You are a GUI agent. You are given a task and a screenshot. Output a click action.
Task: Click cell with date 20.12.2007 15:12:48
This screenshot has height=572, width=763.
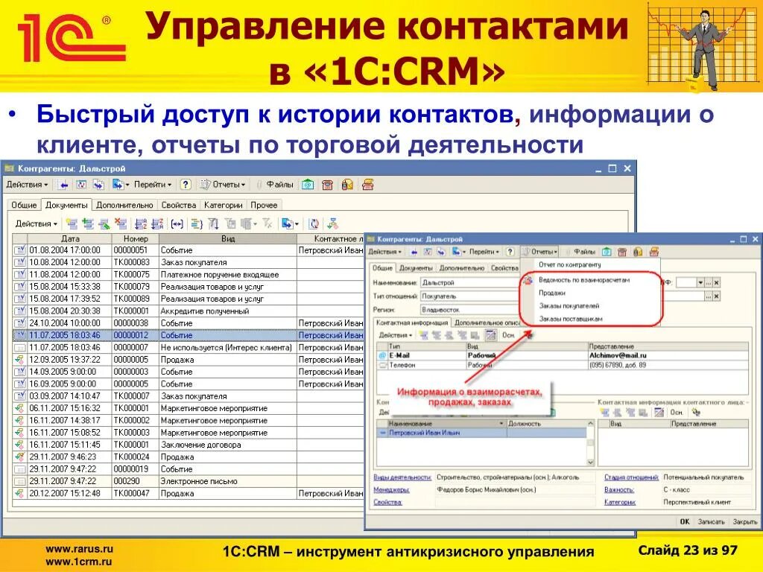pyautogui.click(x=69, y=493)
